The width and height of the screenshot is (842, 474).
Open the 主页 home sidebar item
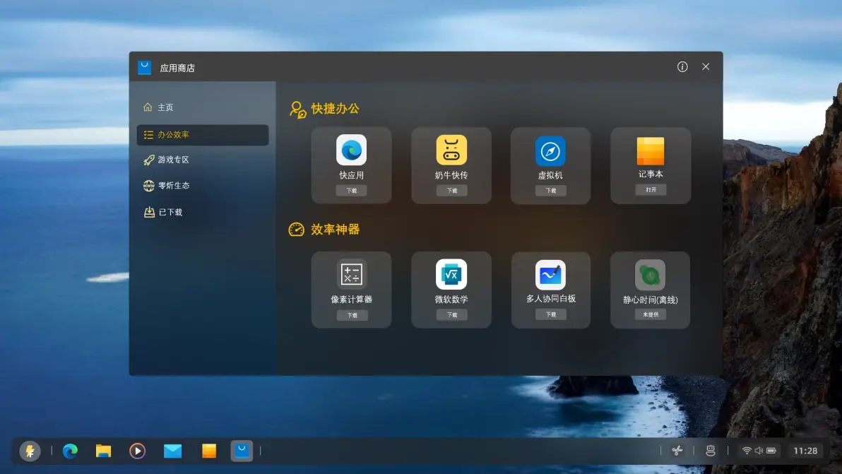pos(203,107)
